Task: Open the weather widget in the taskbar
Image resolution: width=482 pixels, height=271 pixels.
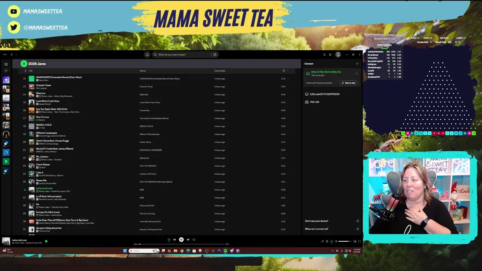Action: click(x=8, y=251)
